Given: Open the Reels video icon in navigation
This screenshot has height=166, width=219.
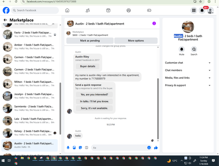Looking at the screenshot, I should [x=108, y=11].
